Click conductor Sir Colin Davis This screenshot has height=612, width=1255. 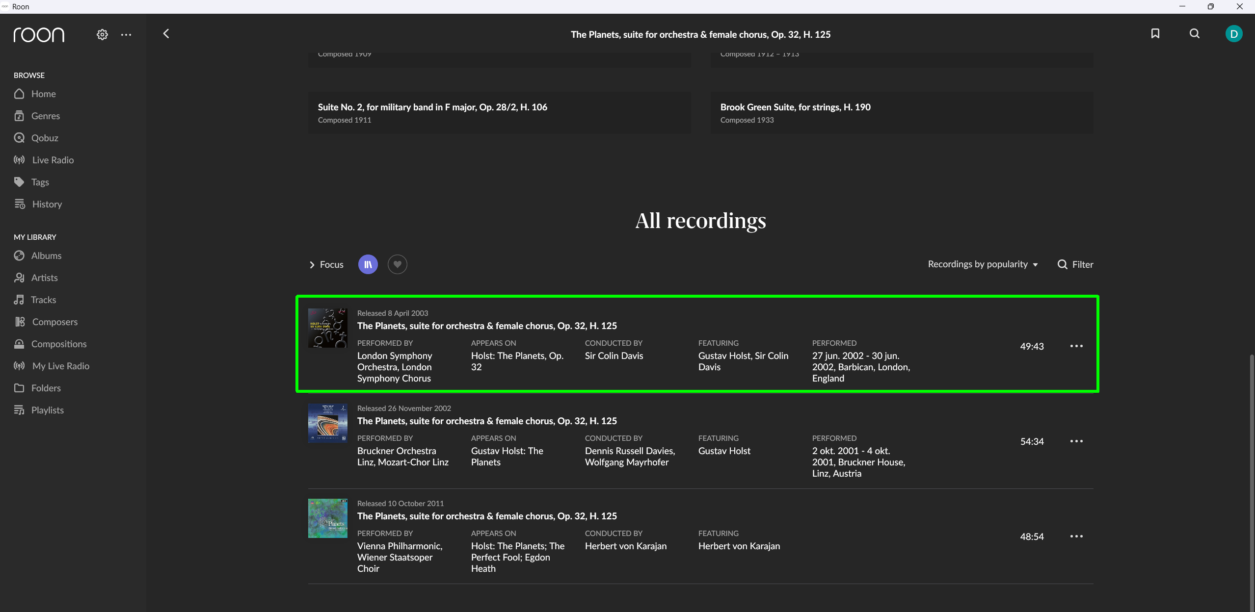pyautogui.click(x=614, y=356)
